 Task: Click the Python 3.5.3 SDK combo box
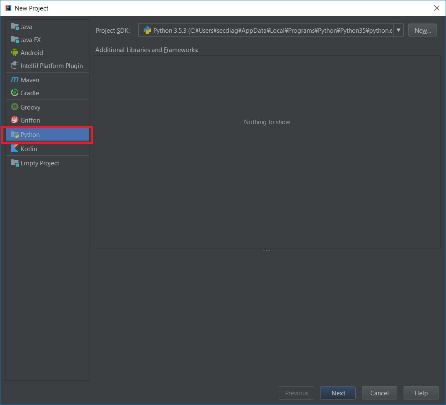[265, 30]
